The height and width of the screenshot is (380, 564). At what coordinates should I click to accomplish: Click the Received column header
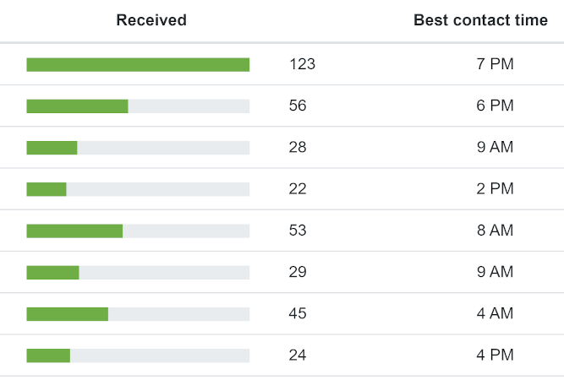[151, 20]
